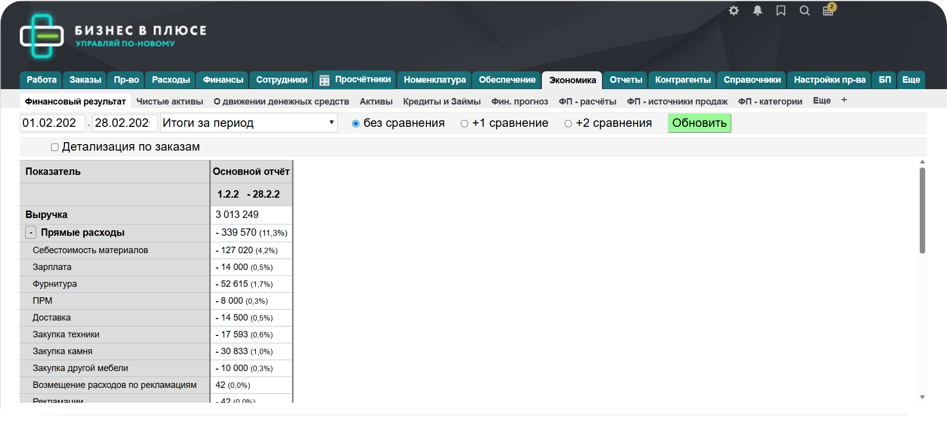The image size is (947, 432).
Task: Click the calculator icon on Просчётники tab
Action: point(324,80)
